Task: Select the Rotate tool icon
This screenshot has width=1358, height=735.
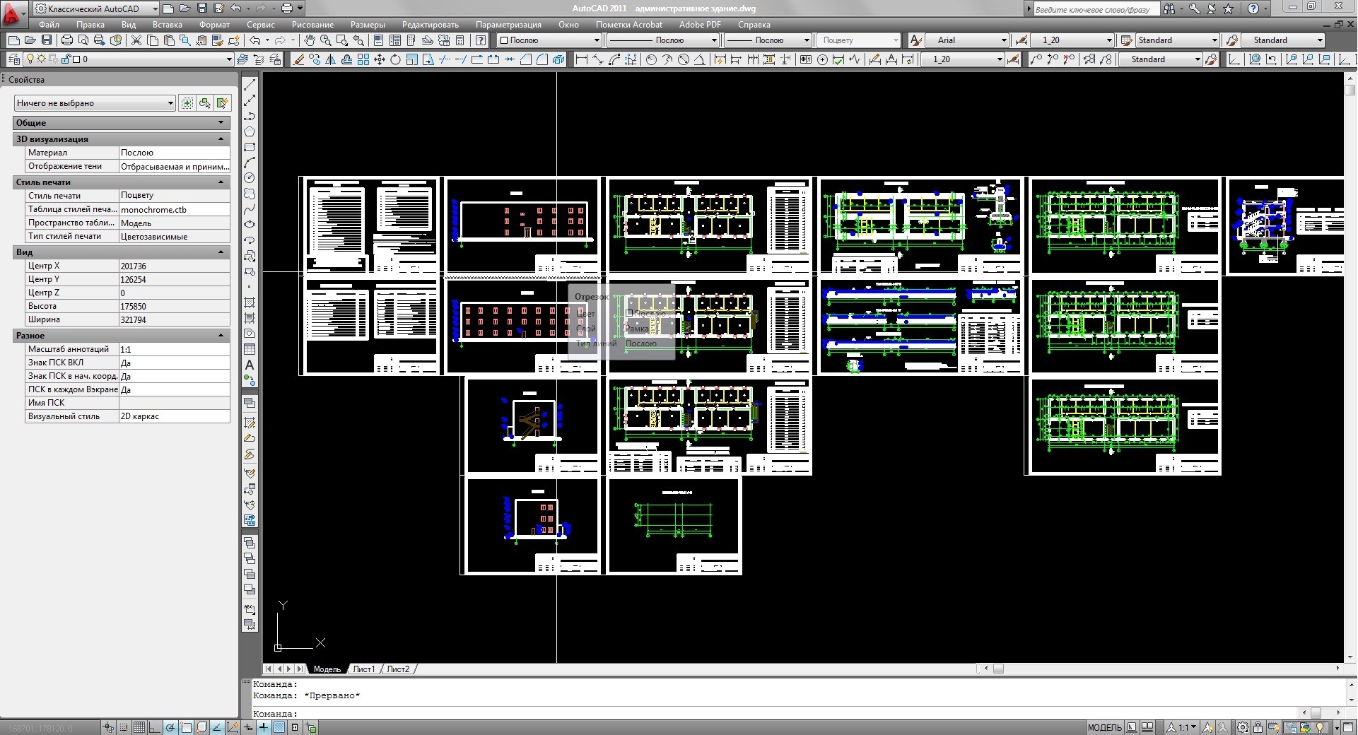Action: [396, 59]
